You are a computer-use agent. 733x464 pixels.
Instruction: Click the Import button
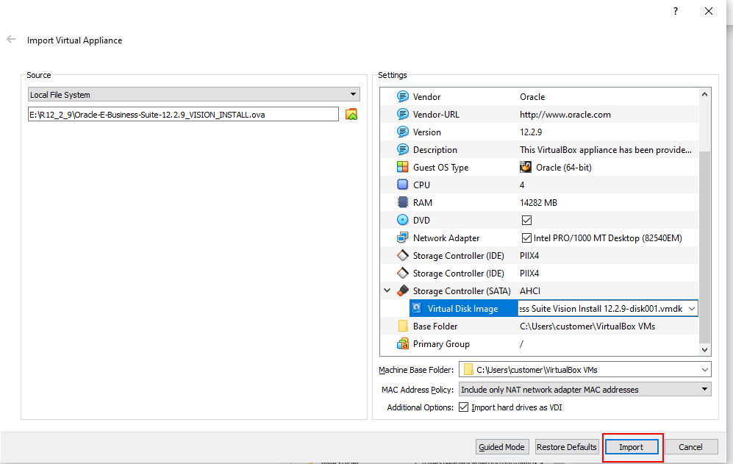pyautogui.click(x=631, y=447)
